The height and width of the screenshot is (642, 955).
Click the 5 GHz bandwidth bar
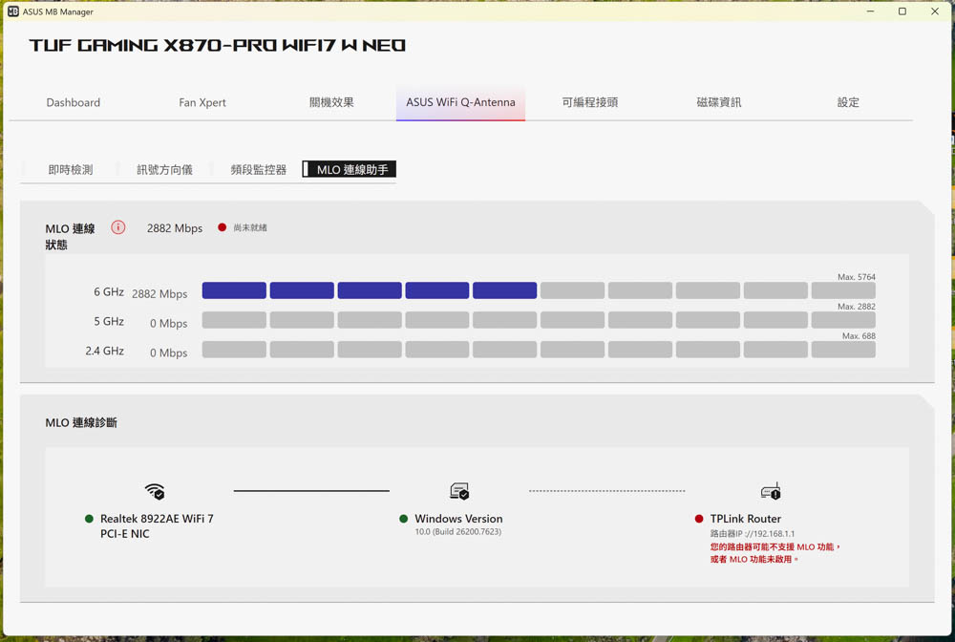(x=539, y=320)
